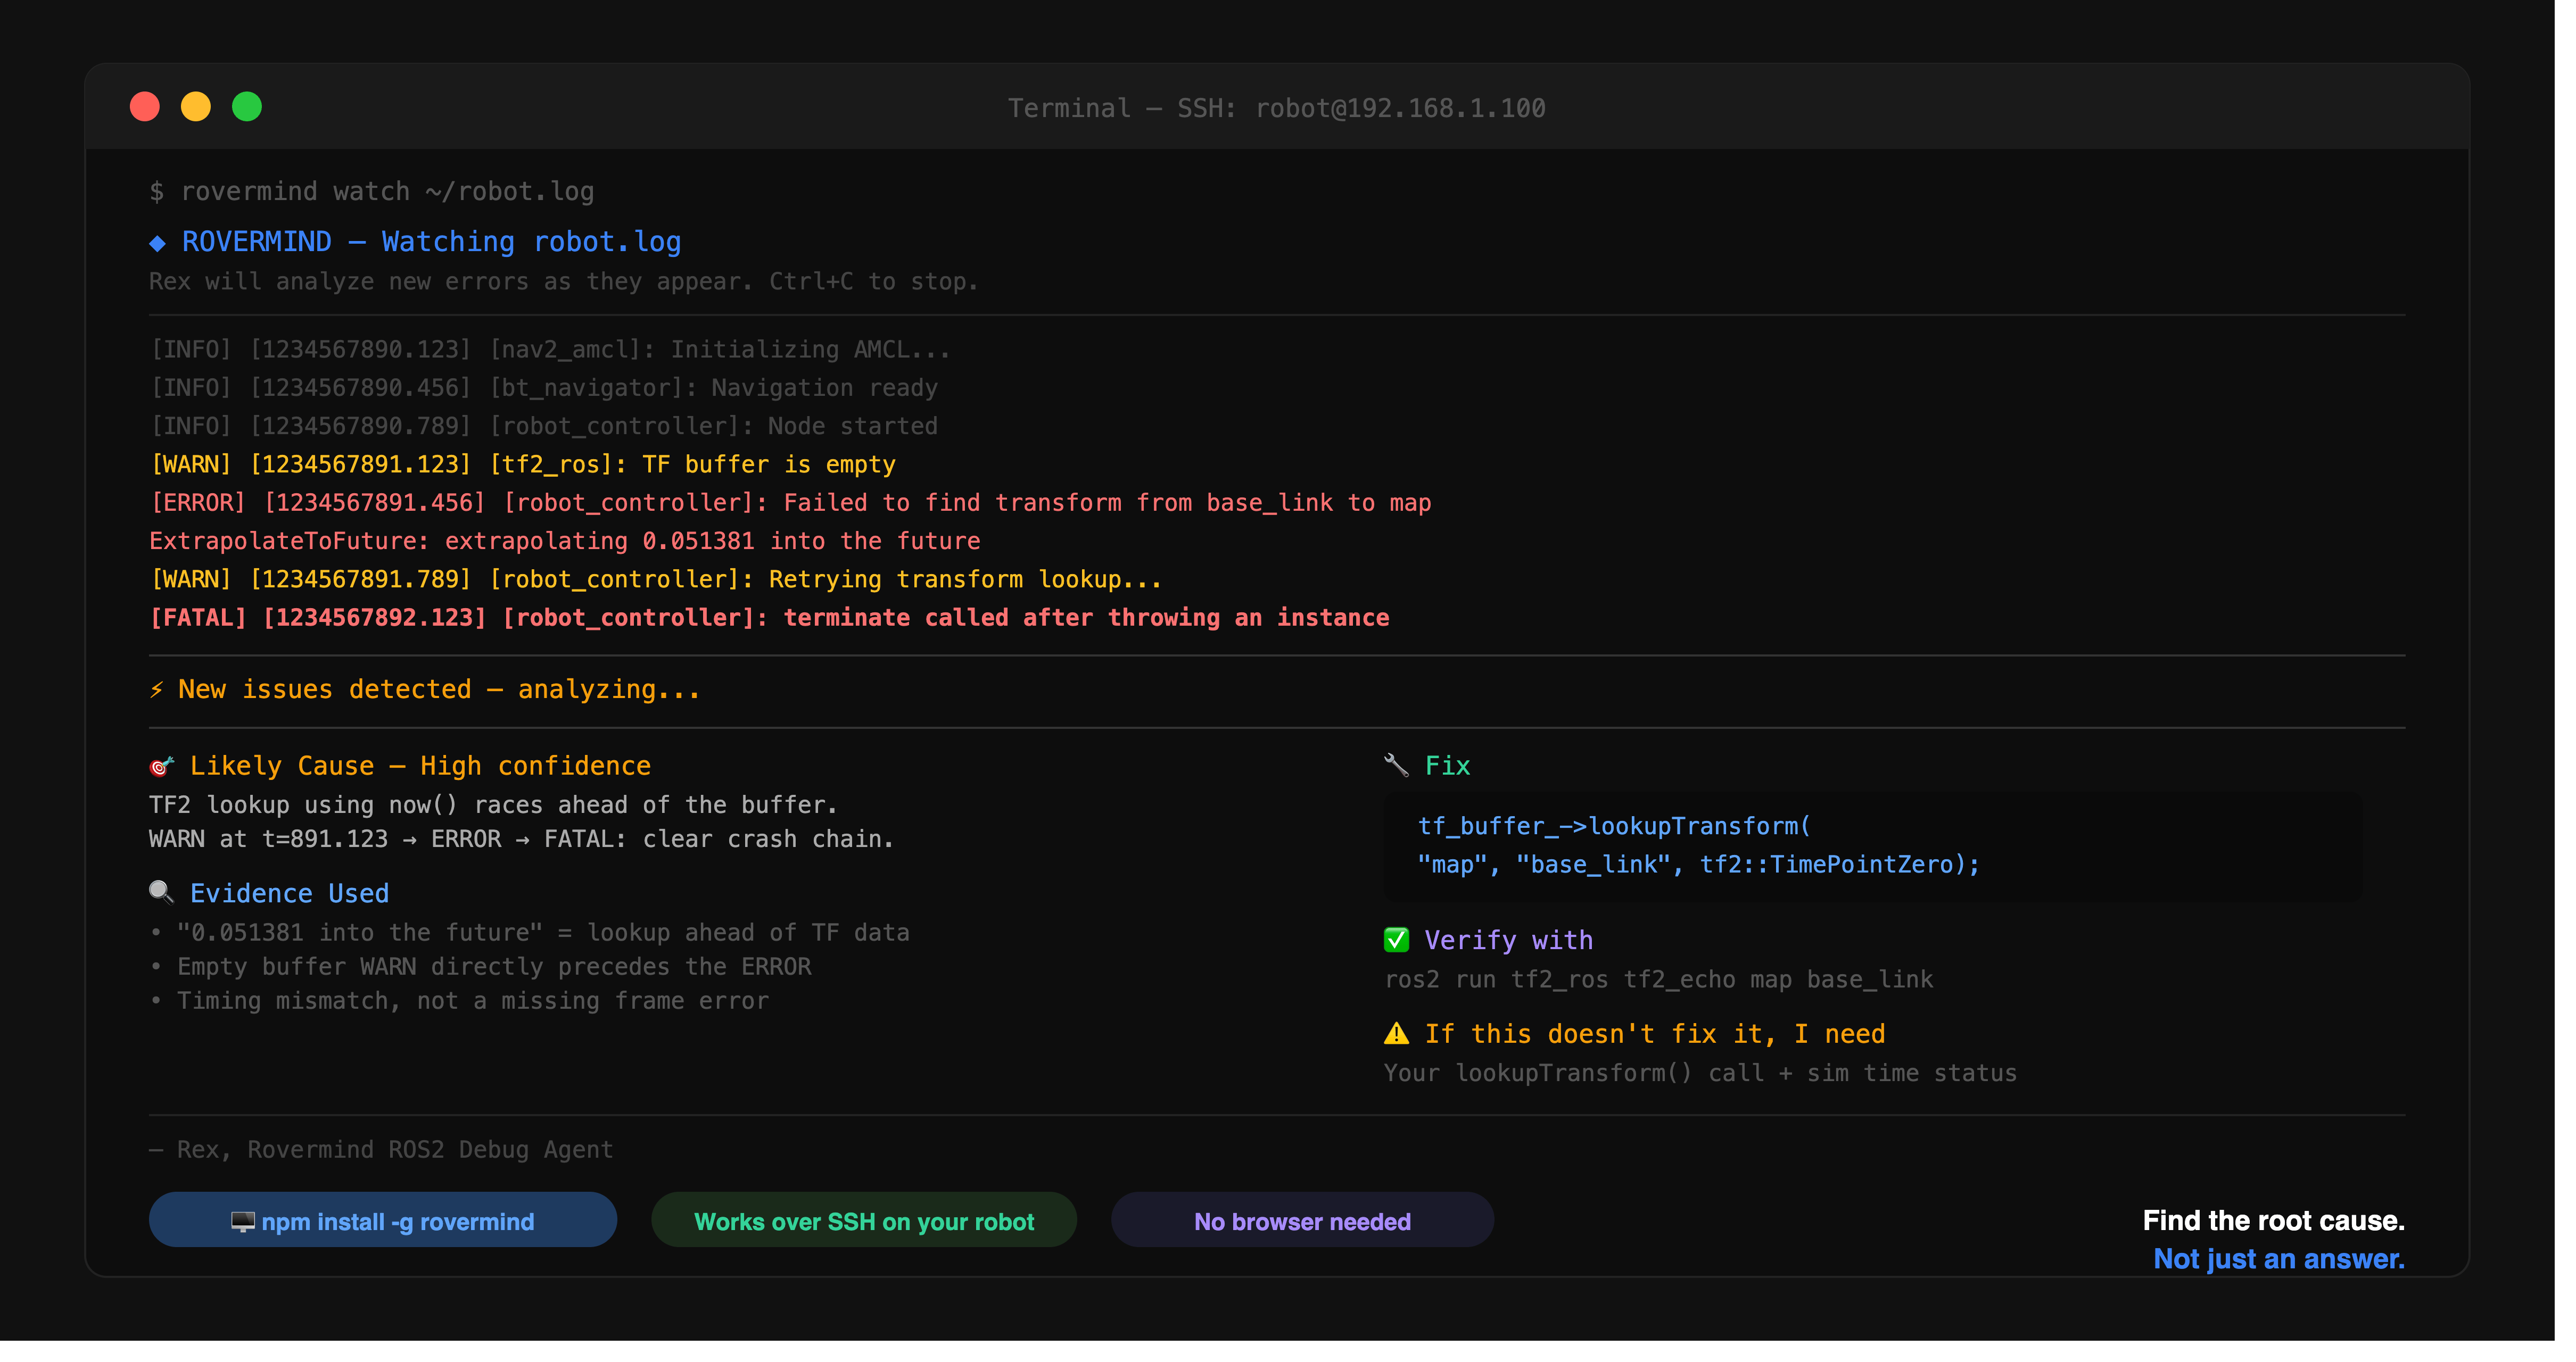Click the blue diamond icon before ROVERMIND
The height and width of the screenshot is (1362, 2576).
pos(158,244)
